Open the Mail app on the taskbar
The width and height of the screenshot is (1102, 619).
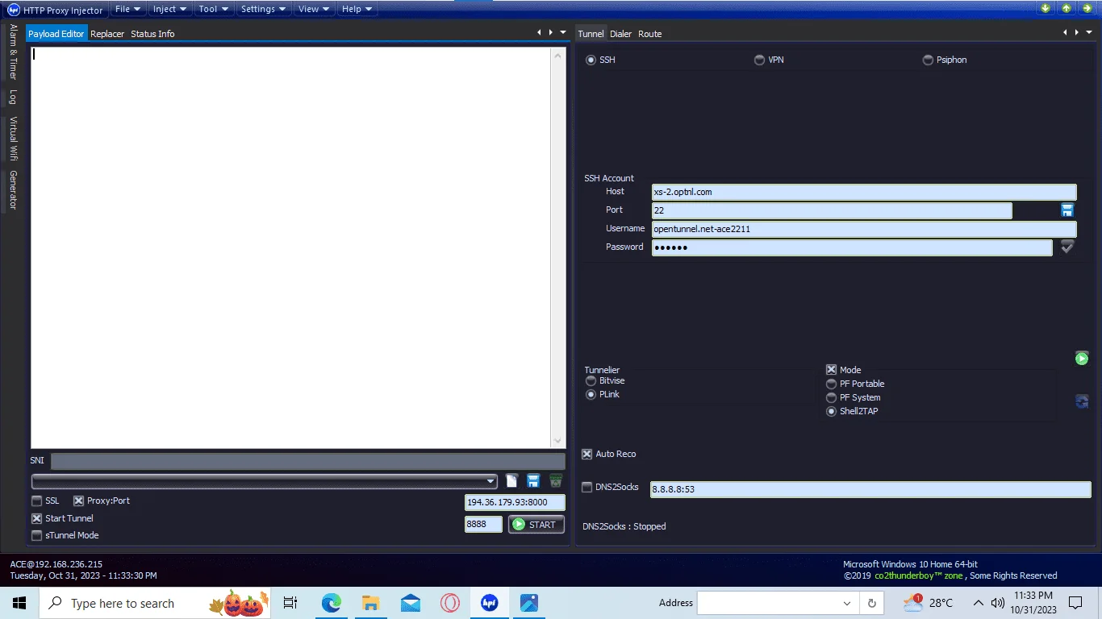coord(411,603)
